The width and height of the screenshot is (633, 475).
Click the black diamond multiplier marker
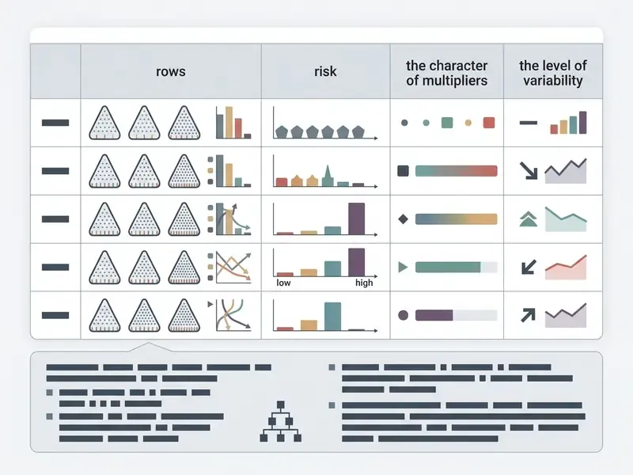tap(403, 219)
